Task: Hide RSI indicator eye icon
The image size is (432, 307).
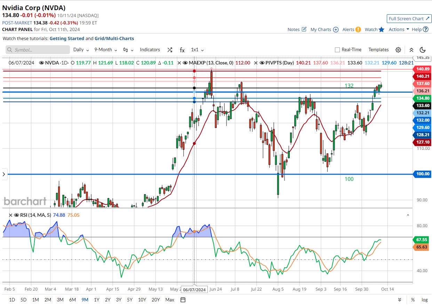Action: coord(16,215)
